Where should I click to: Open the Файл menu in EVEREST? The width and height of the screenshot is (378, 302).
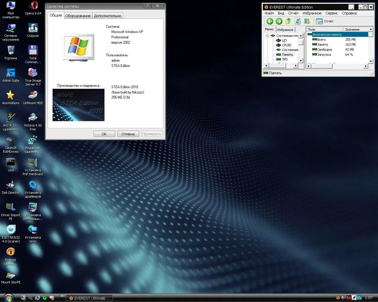click(269, 13)
